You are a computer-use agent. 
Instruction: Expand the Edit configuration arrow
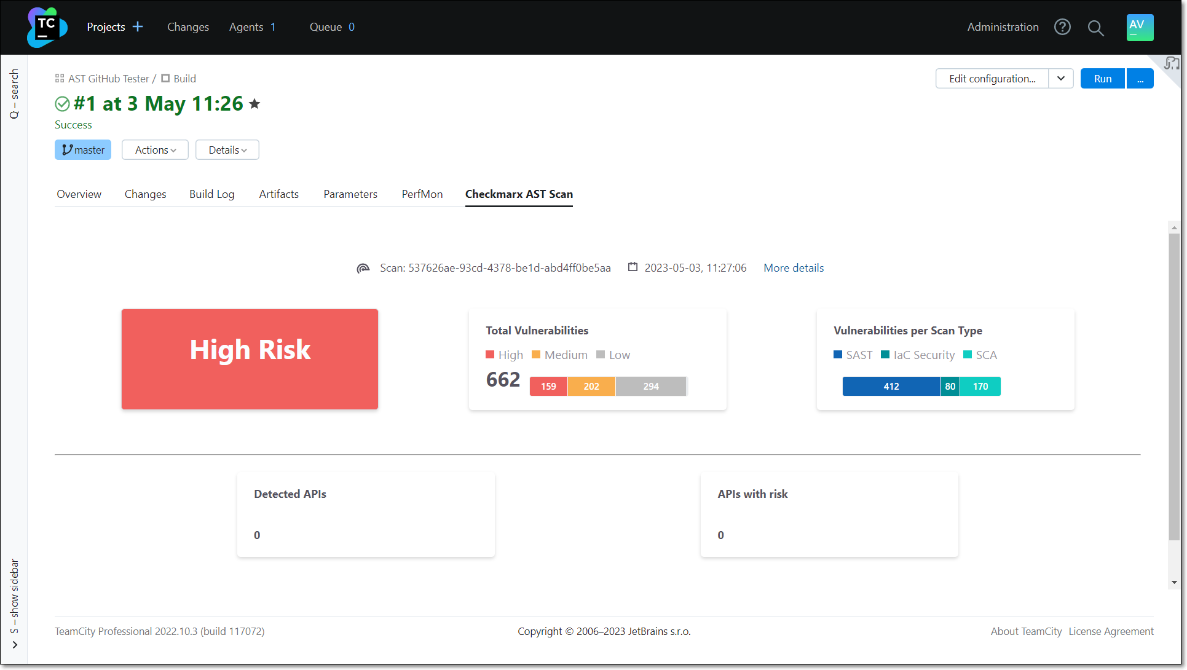[1061, 79]
